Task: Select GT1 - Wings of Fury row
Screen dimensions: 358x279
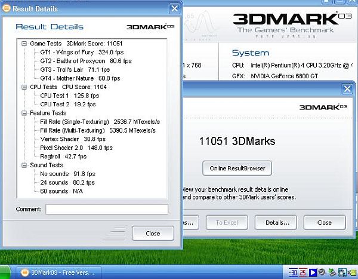Action: [82, 53]
